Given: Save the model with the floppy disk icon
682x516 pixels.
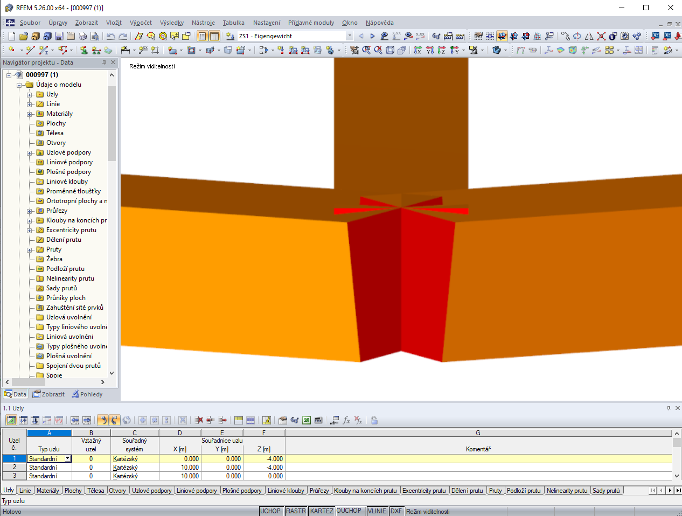Looking at the screenshot, I should (x=59, y=36).
